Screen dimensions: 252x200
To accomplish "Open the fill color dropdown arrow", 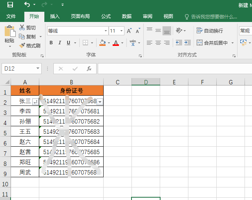I will pos(109,43).
